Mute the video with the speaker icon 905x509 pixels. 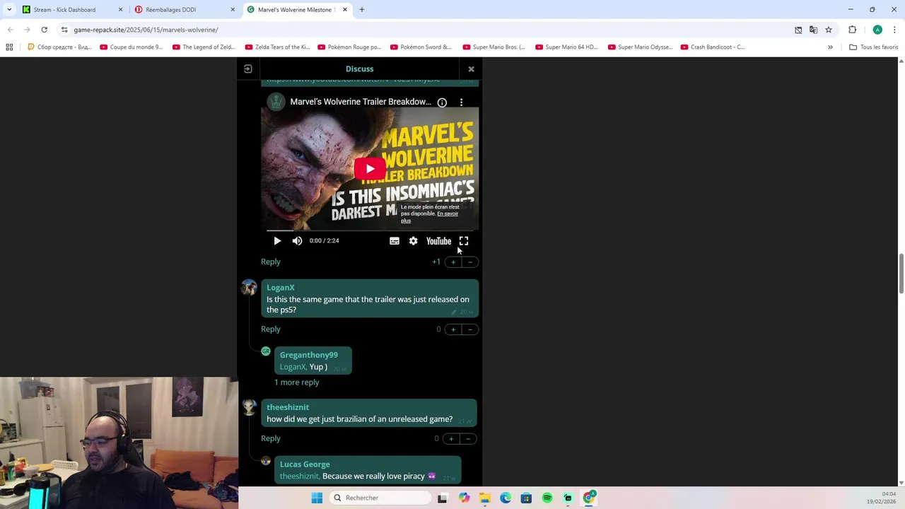(x=297, y=241)
